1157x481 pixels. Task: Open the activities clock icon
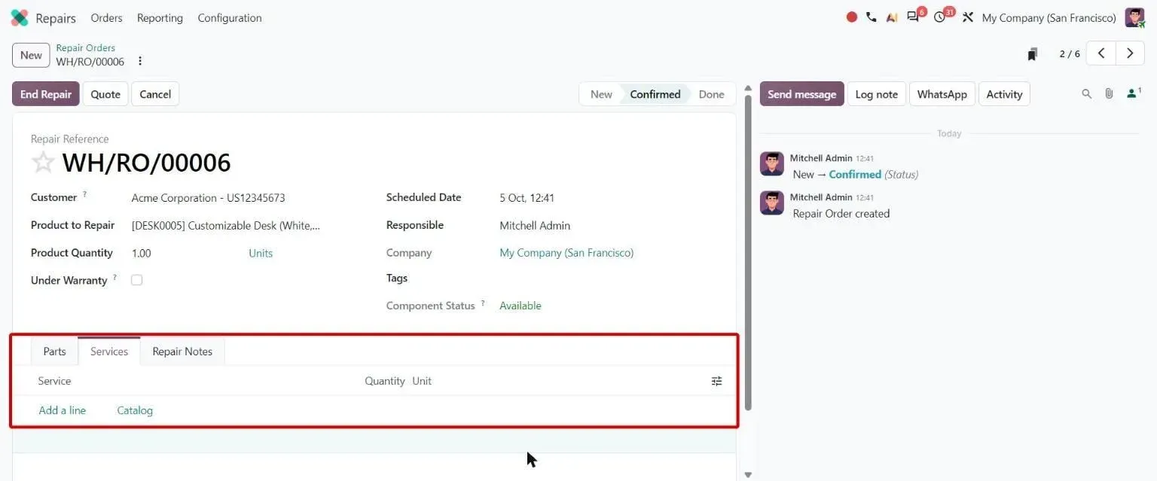coord(939,17)
